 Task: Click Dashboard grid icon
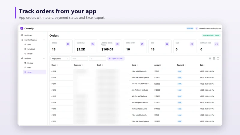(22, 35)
